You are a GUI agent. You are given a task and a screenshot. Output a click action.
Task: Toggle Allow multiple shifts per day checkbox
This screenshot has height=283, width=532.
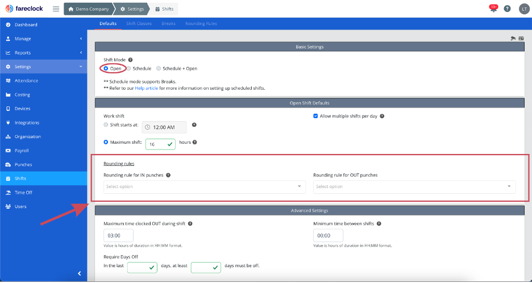[315, 116]
